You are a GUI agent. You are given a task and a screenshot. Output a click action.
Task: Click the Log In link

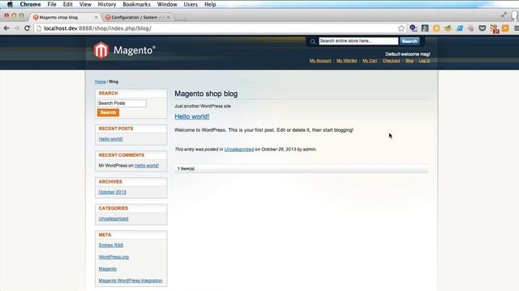click(424, 61)
